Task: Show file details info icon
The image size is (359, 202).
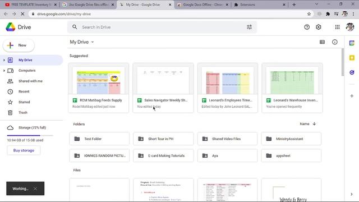Action: (x=335, y=42)
